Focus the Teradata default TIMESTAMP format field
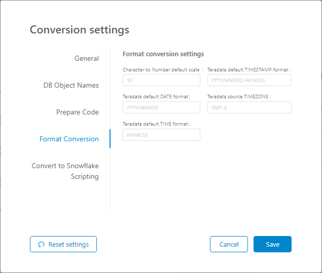The image size is (322, 273). [249, 81]
